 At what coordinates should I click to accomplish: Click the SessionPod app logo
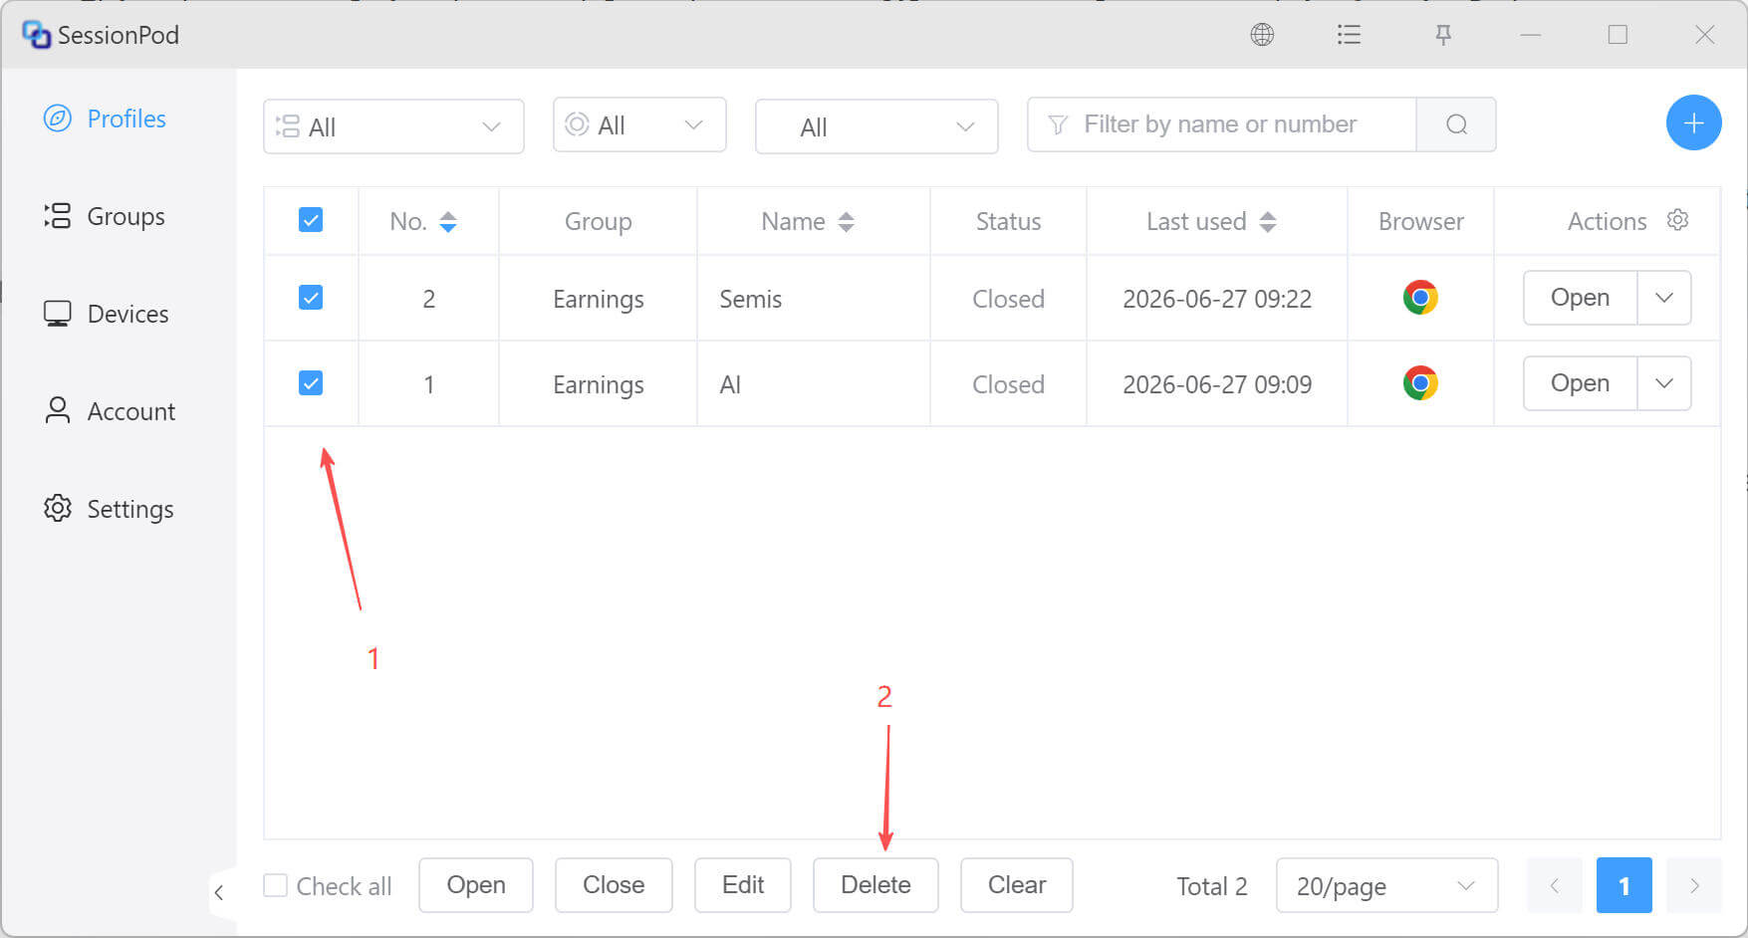point(36,35)
